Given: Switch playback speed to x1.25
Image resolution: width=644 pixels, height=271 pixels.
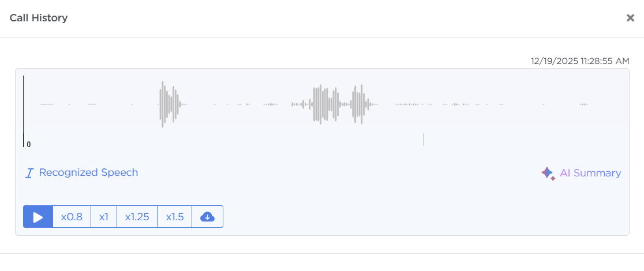Looking at the screenshot, I should tap(137, 217).
